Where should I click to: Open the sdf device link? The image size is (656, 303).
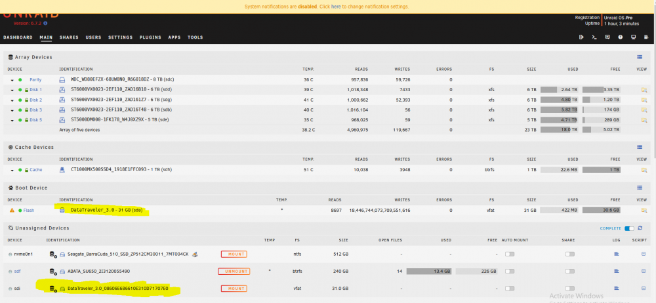point(17,272)
